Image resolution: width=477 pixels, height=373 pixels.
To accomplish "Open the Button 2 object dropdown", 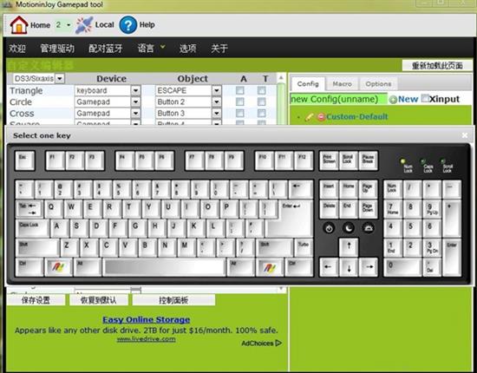I will [216, 101].
